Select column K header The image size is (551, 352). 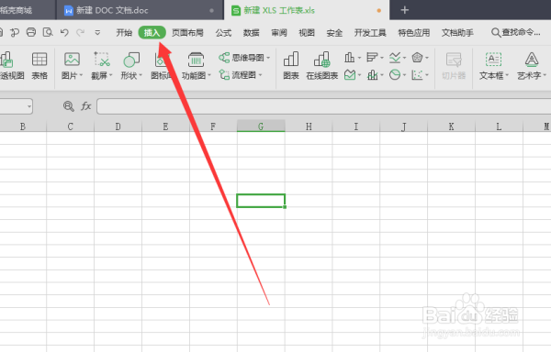[x=451, y=126]
